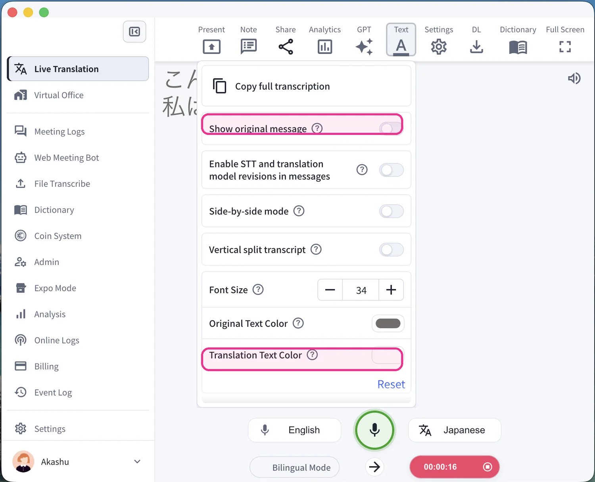Toggle Show original message switch
The height and width of the screenshot is (482, 595).
[391, 128]
